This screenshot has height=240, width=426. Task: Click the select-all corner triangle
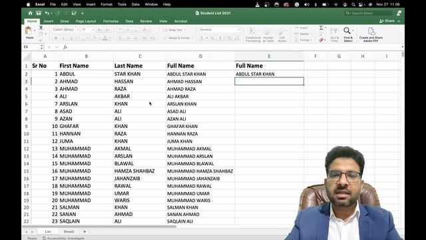[27, 56]
